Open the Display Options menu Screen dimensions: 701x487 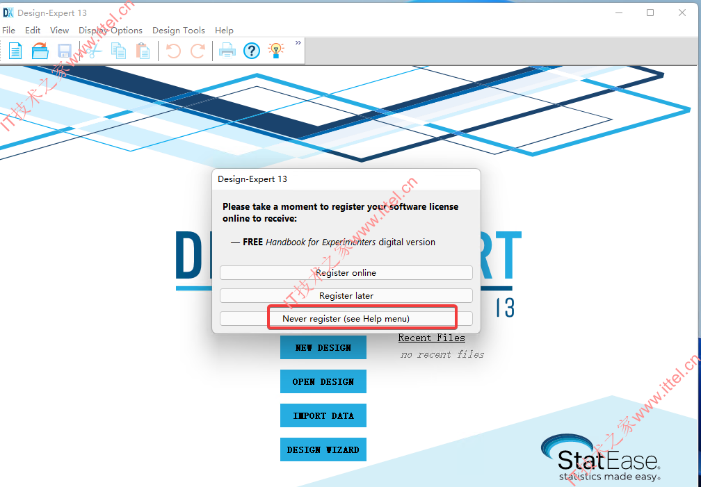pyautogui.click(x=111, y=31)
